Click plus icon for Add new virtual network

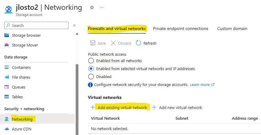pos(154,107)
